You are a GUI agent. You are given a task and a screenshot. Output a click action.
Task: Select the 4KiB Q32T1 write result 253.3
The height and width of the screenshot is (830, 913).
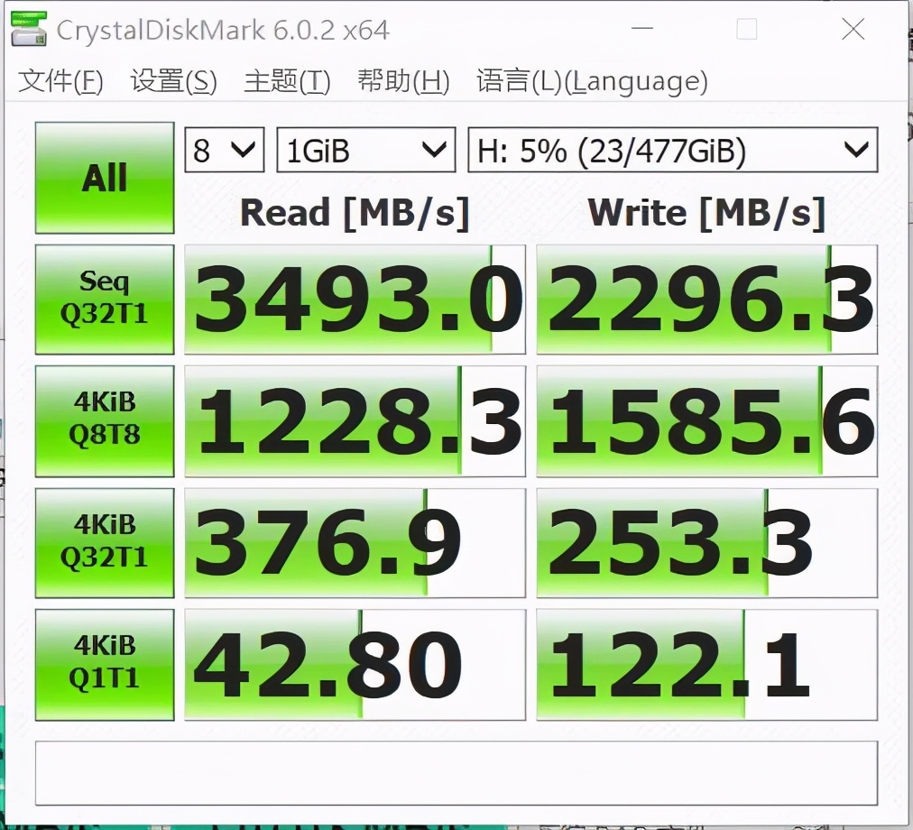click(707, 543)
